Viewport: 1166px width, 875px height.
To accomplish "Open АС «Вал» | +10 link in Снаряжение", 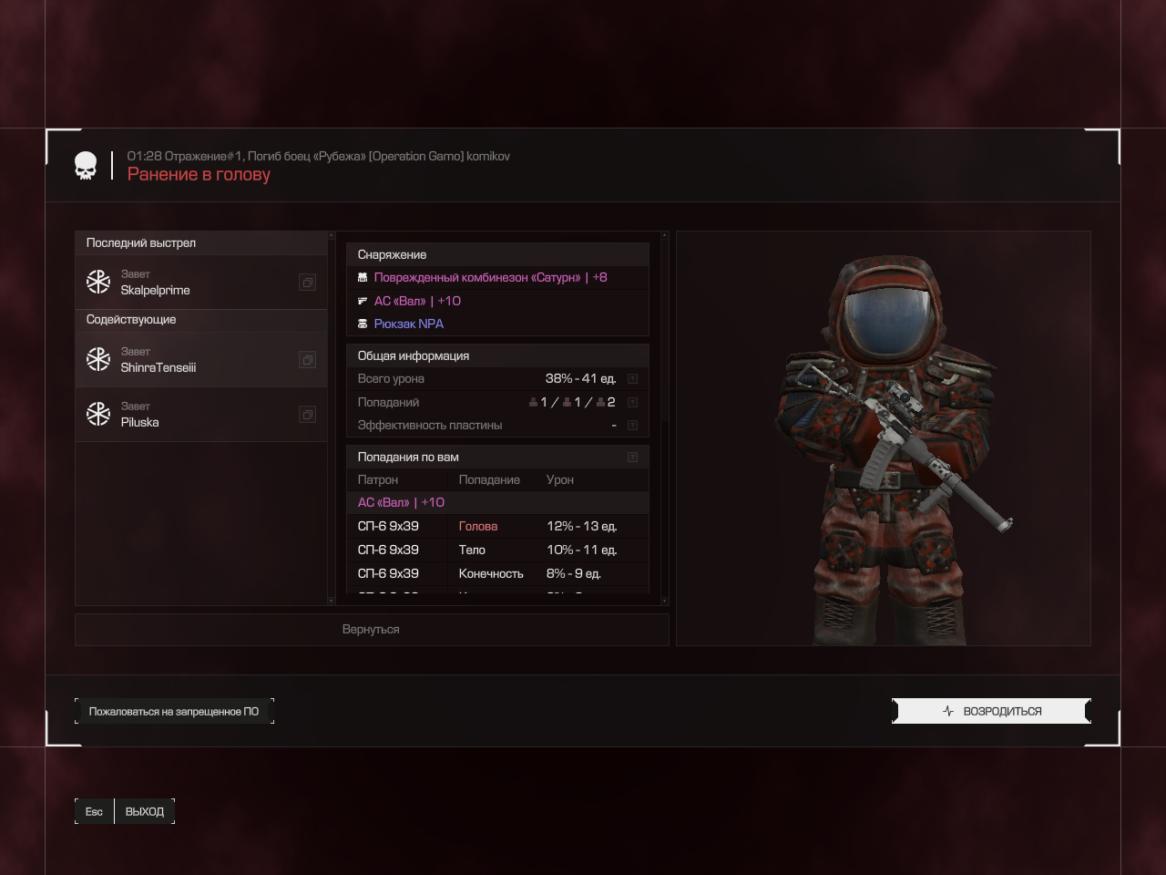I will [417, 301].
